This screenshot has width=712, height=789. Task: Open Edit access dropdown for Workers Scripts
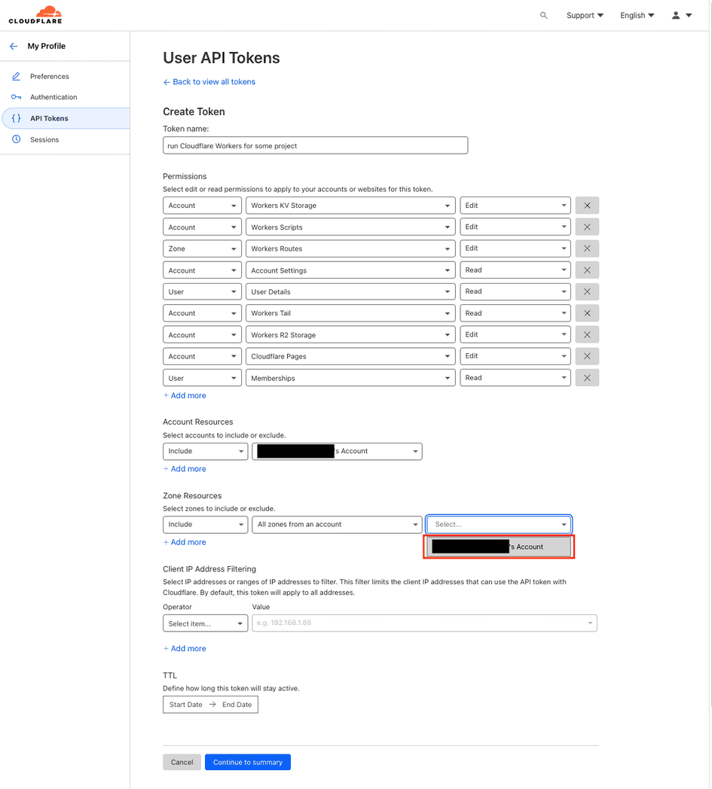515,227
